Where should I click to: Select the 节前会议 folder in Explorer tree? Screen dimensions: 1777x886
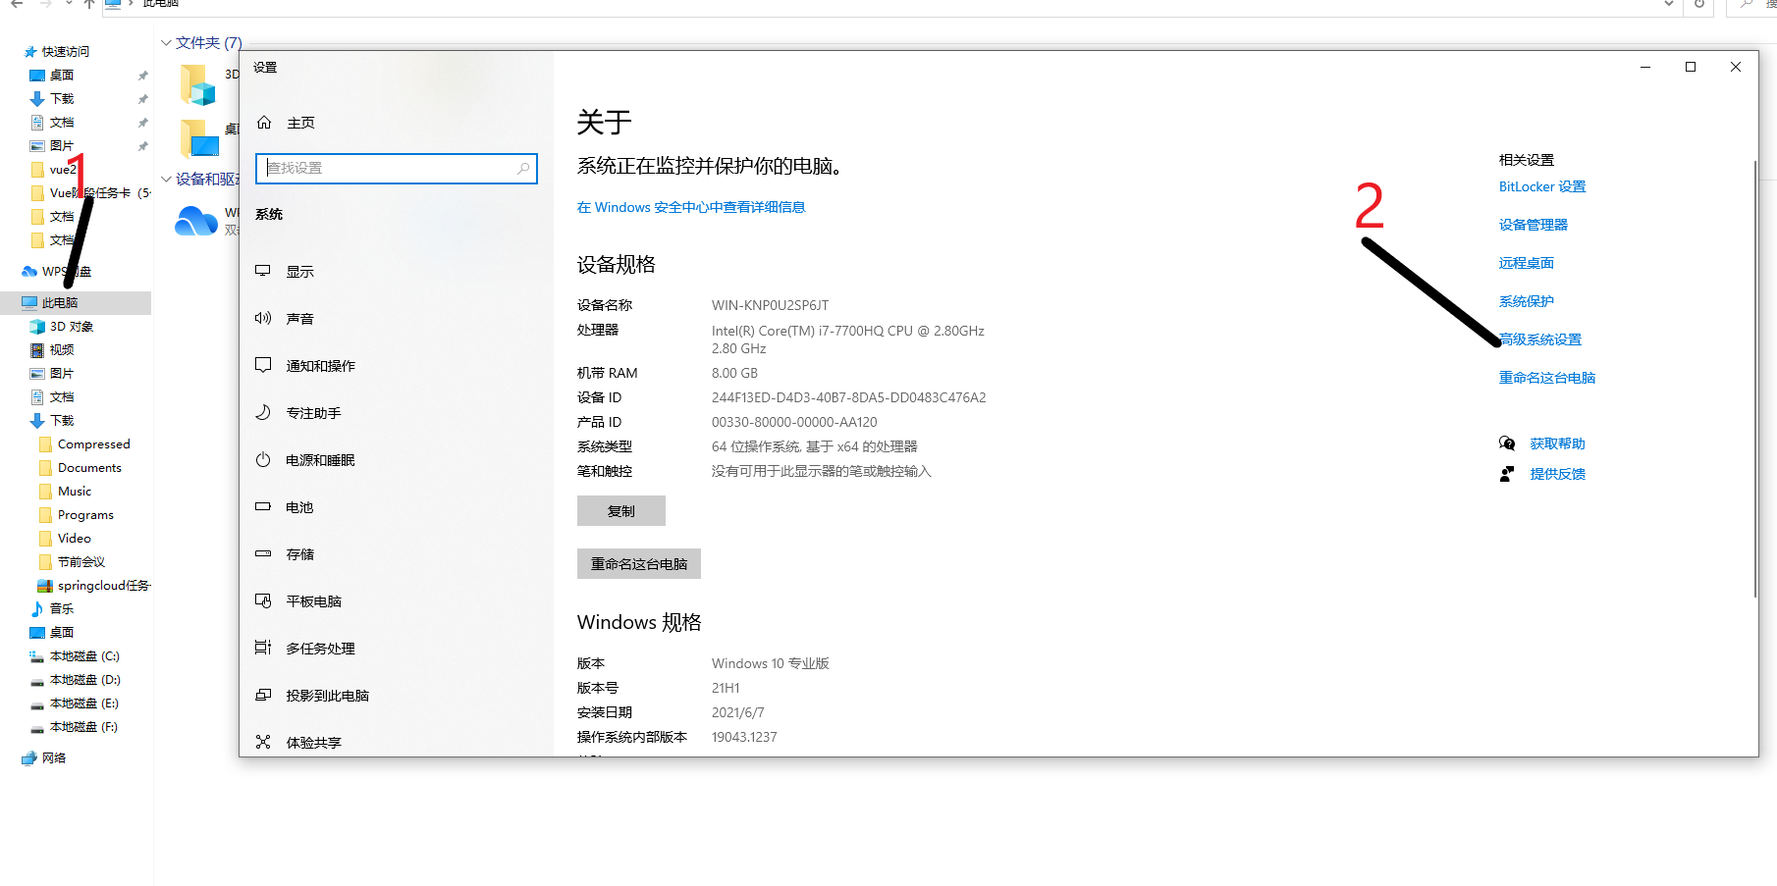click(x=81, y=562)
